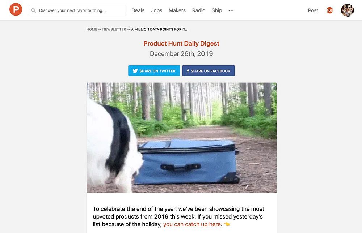Follow the 'you can catch up here' link
The image size is (362, 233).
(x=192, y=224)
